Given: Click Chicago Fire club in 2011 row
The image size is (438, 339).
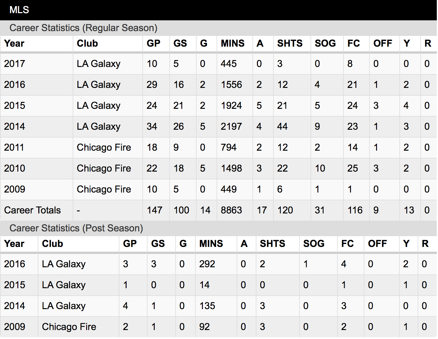Looking at the screenshot, I should point(104,147).
